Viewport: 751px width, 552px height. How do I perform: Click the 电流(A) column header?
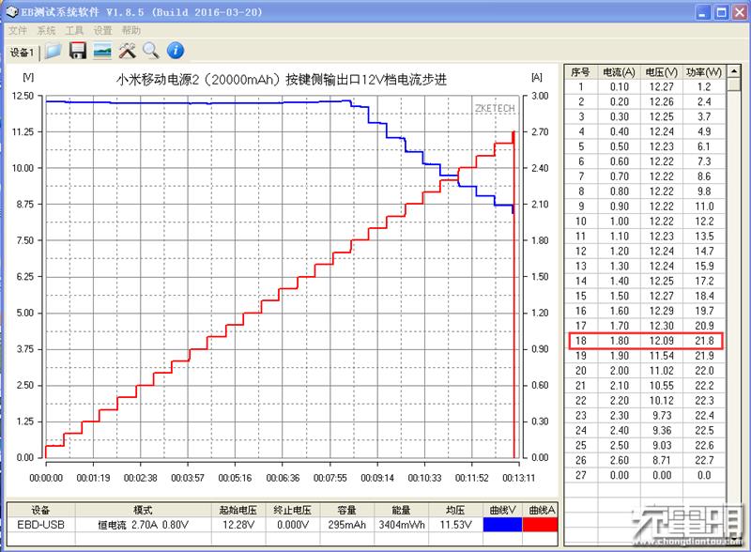pos(619,72)
